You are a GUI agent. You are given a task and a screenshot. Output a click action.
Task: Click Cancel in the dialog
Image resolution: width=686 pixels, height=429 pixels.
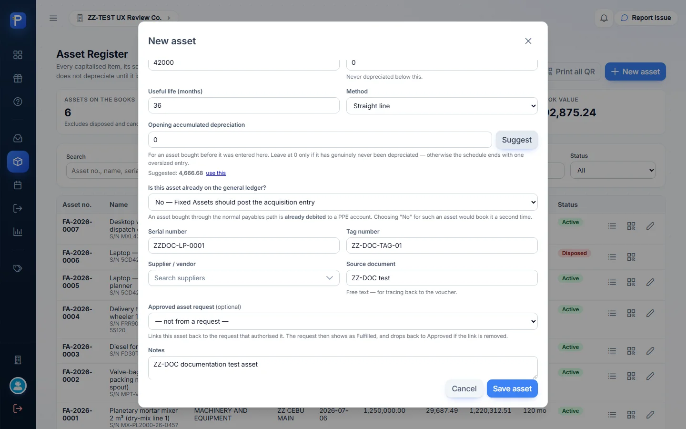464,388
